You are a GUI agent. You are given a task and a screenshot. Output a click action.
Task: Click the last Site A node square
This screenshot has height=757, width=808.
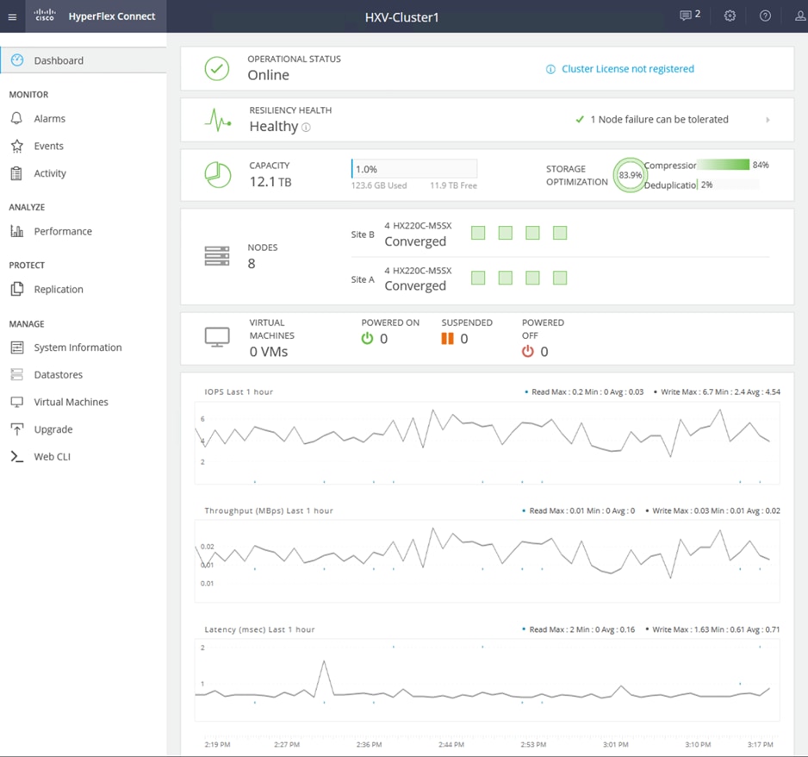(x=560, y=278)
